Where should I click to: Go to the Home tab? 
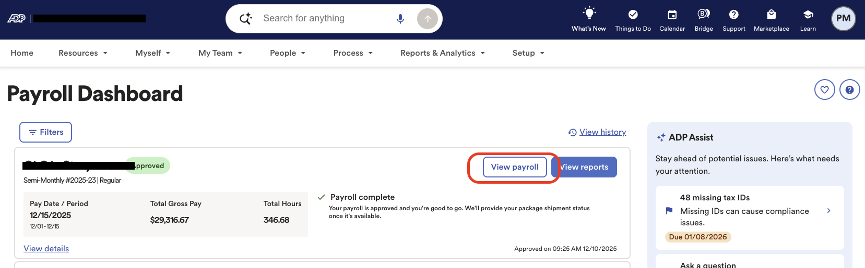22,53
